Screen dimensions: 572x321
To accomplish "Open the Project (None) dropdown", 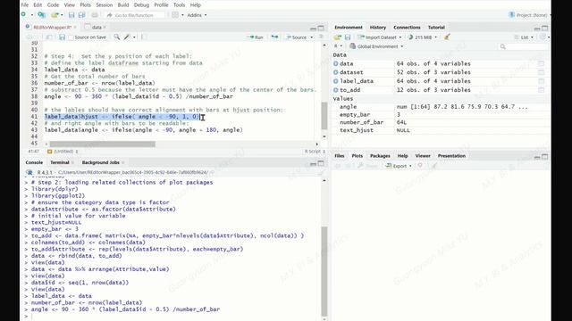I will pyautogui.click(x=530, y=15).
